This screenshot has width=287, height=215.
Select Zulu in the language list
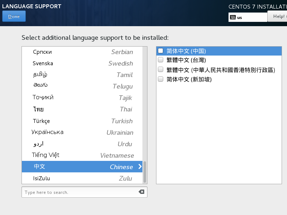[x=82, y=178]
